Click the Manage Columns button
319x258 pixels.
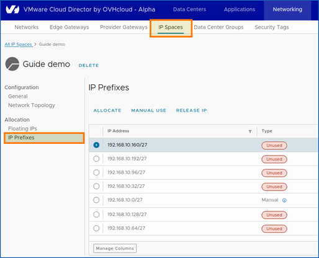115,248
